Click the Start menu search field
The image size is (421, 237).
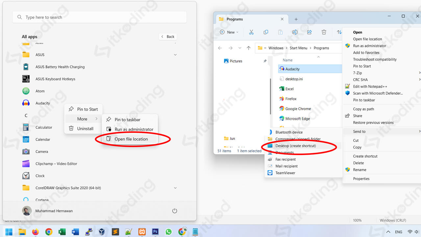coord(99,17)
